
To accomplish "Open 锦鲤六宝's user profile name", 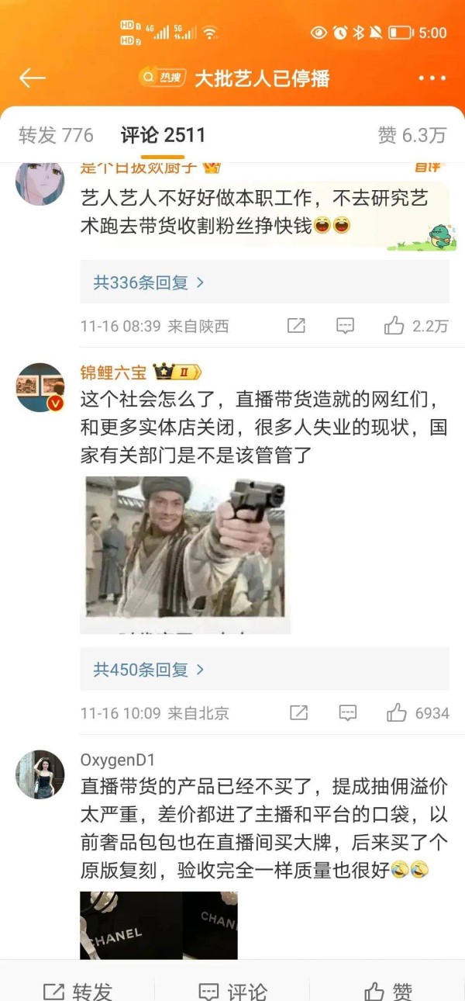I will pyautogui.click(x=113, y=372).
